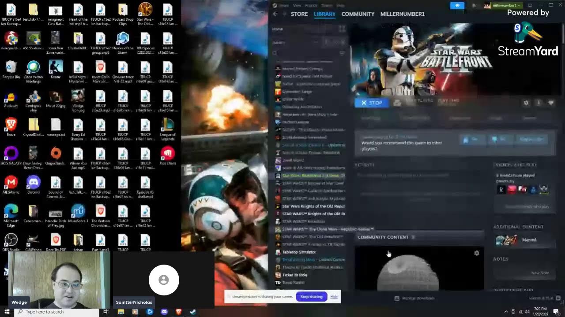Stop the running Battlefront II game
The height and width of the screenshot is (317, 565).
coord(372,103)
